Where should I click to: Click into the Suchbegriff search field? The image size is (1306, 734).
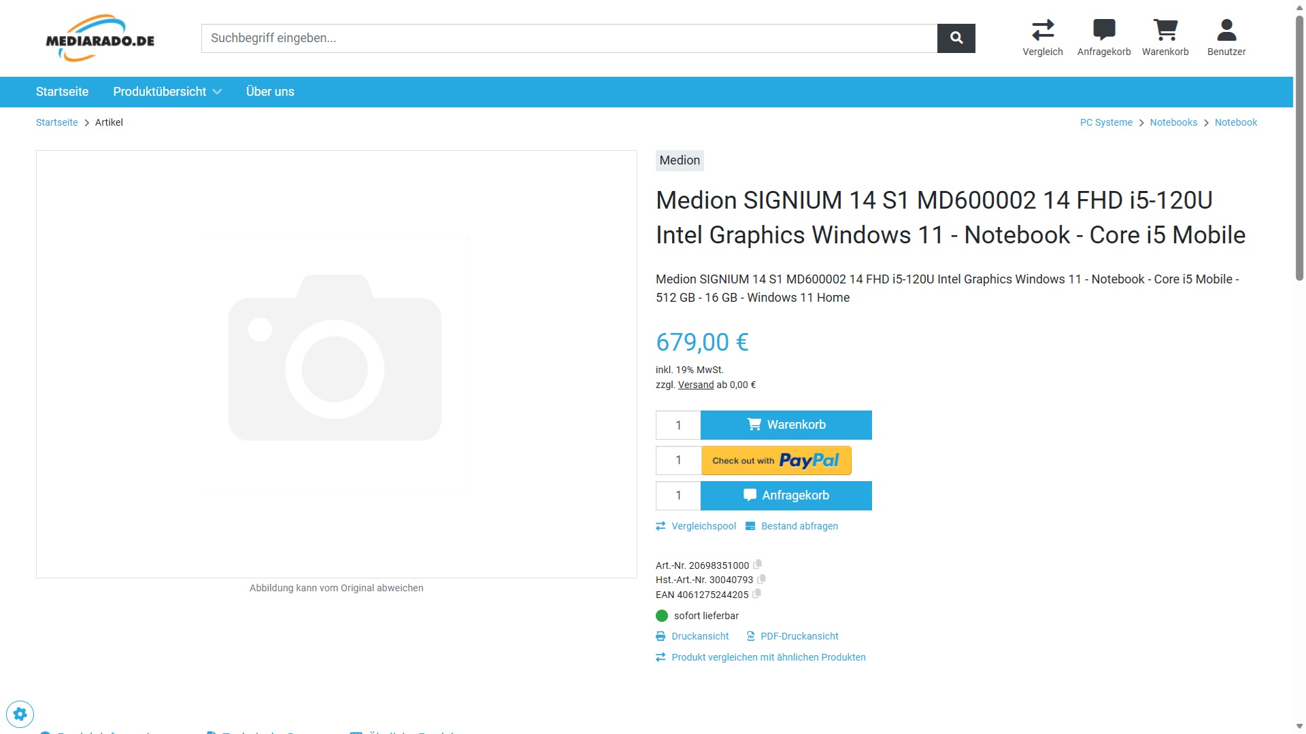point(569,38)
